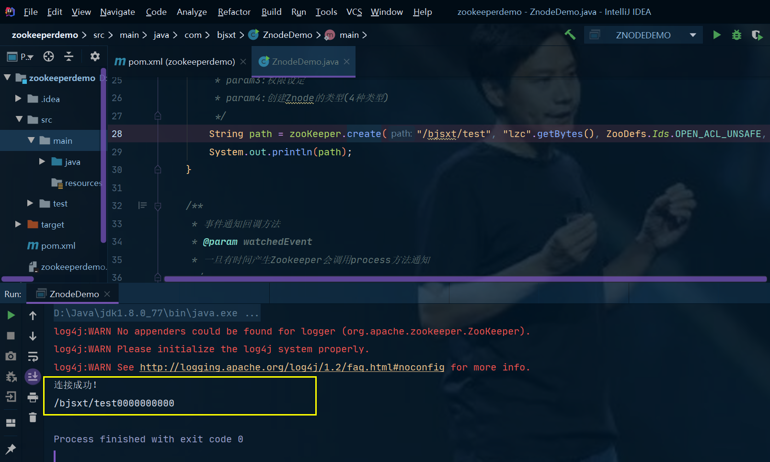Viewport: 770px width, 462px height.
Task: Open project panel settings gear
Action: pos(95,57)
